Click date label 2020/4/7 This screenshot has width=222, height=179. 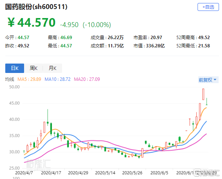point(24,173)
